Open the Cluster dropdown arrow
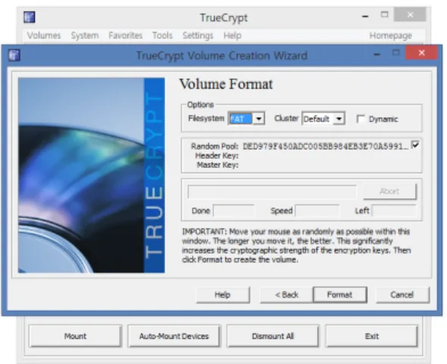Screen dimensions: 447x364 339,119
